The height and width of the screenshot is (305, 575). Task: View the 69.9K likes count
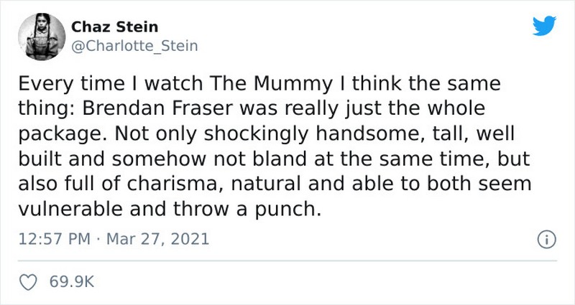click(72, 282)
